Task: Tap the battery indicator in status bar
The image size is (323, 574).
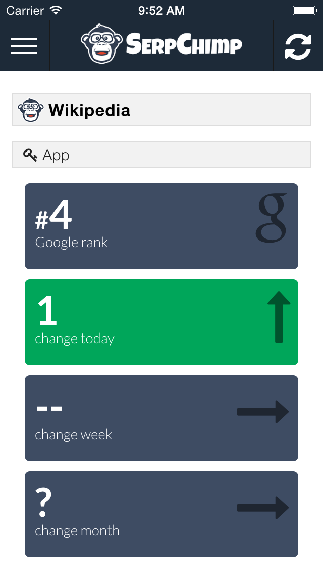Action: tap(304, 10)
